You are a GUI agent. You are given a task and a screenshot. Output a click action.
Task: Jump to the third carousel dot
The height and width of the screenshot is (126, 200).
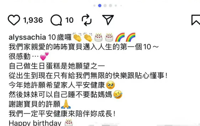click(105, 6)
